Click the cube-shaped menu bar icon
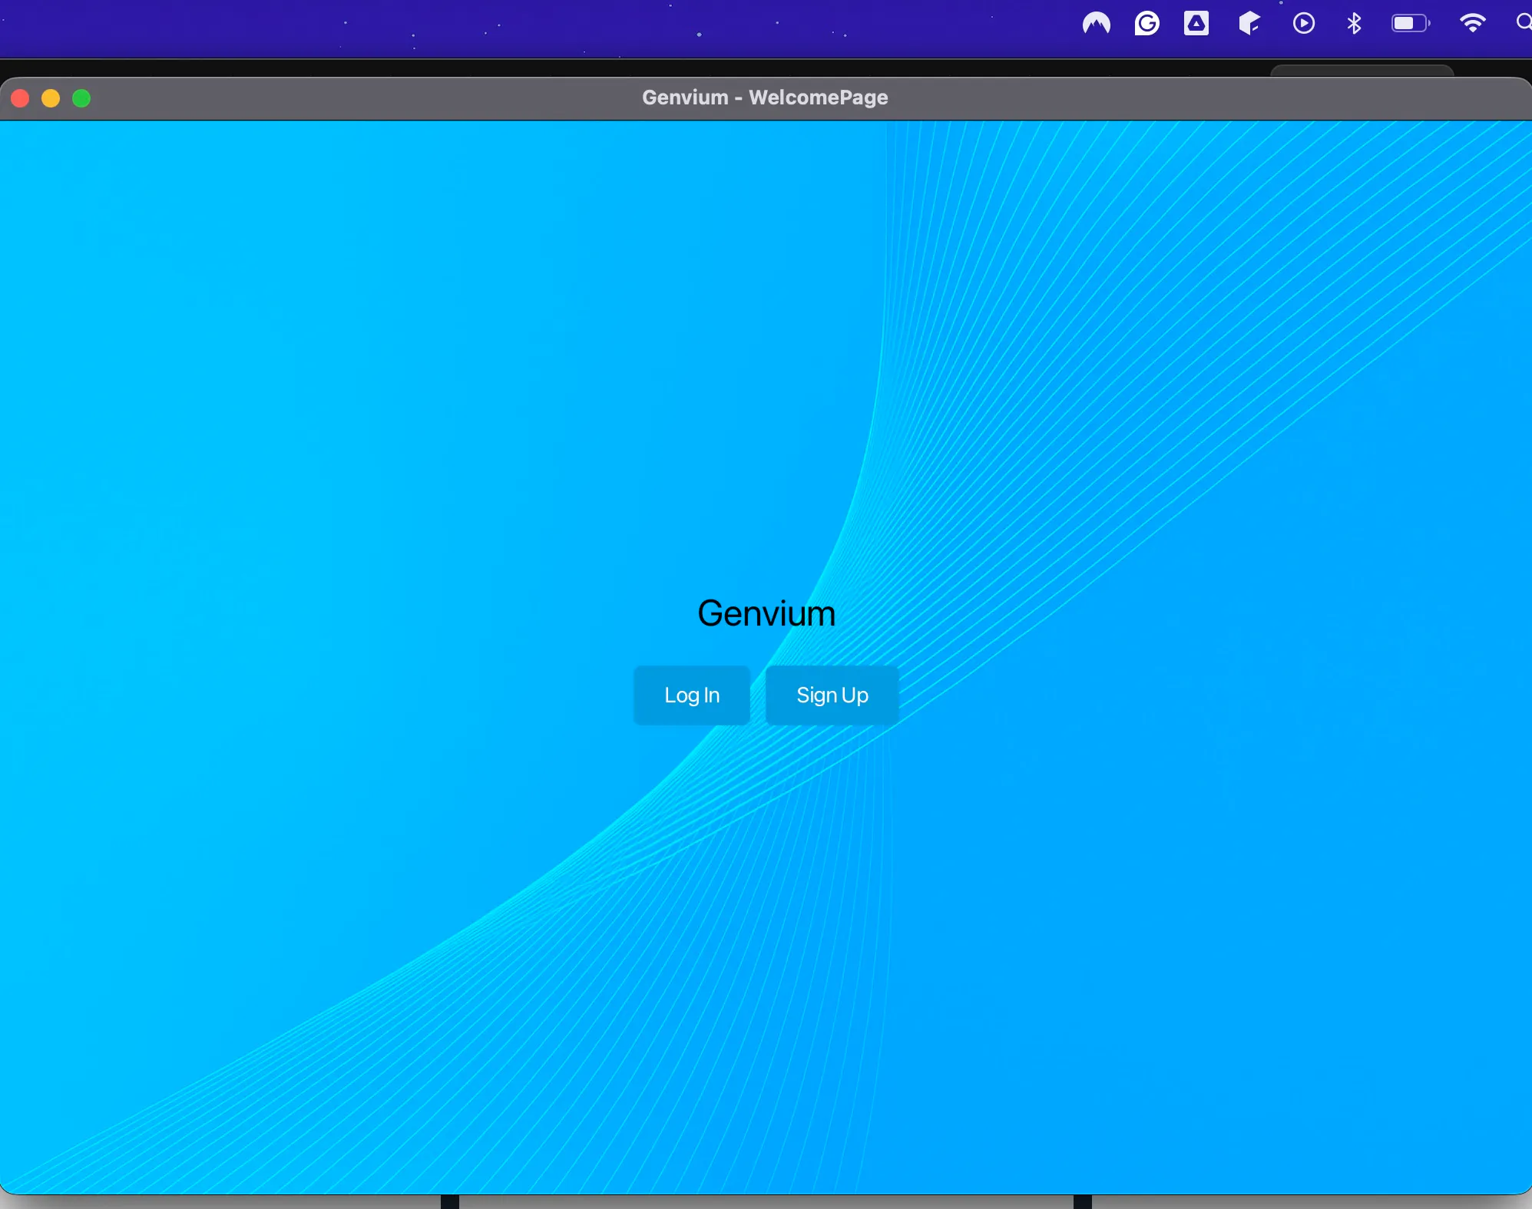This screenshot has width=1532, height=1209. point(1249,24)
